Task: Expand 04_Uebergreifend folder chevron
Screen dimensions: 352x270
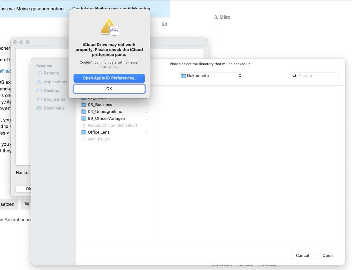Action: (x=147, y=112)
